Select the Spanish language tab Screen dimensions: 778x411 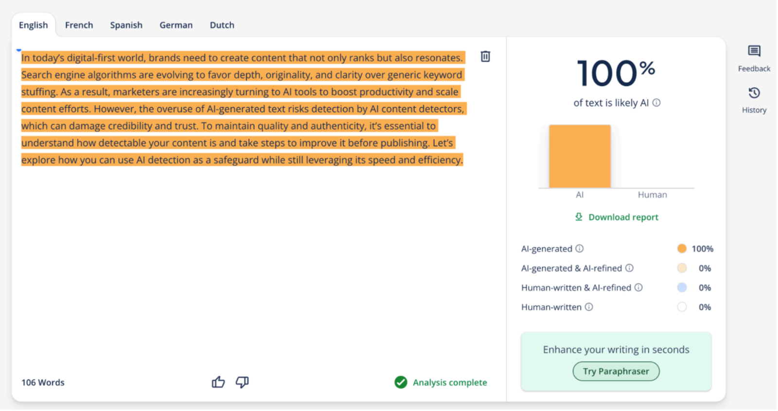tap(126, 25)
